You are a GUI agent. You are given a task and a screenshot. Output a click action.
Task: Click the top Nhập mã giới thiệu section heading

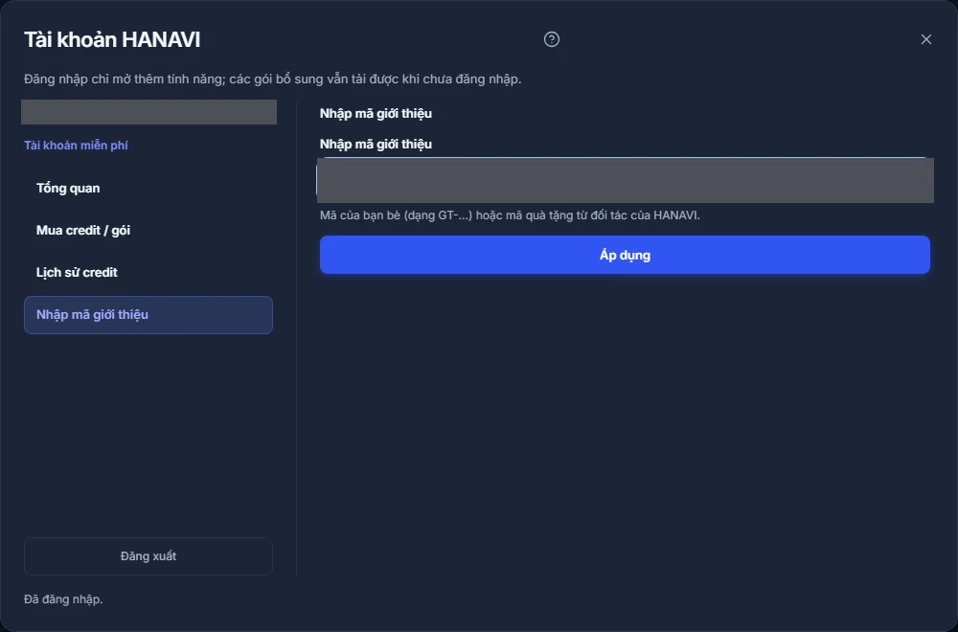pos(376,114)
